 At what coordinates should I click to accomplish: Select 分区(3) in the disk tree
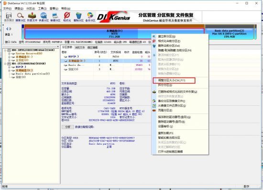(21, 77)
